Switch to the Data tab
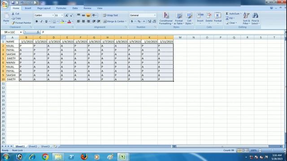Screen dimensions: 287x161 point(75,8)
